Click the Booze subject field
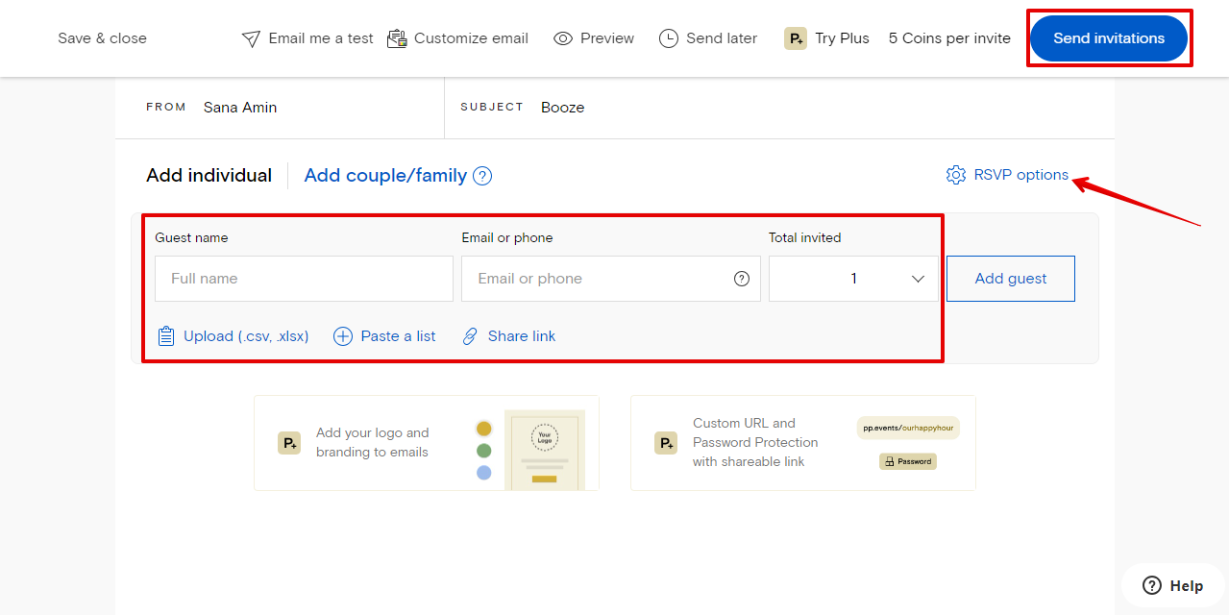Screen dimensions: 1229x615 coord(563,108)
